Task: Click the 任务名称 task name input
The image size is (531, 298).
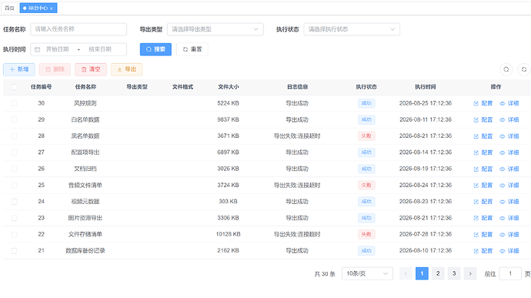Action: 78,29
